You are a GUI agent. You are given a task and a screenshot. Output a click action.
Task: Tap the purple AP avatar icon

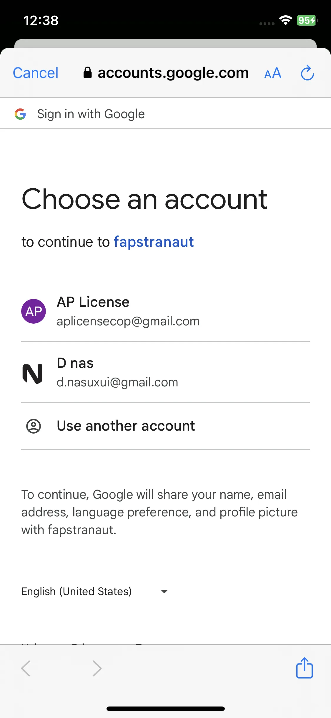coord(34,311)
